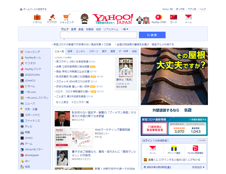Switch to the 国内 news tab

(104, 51)
